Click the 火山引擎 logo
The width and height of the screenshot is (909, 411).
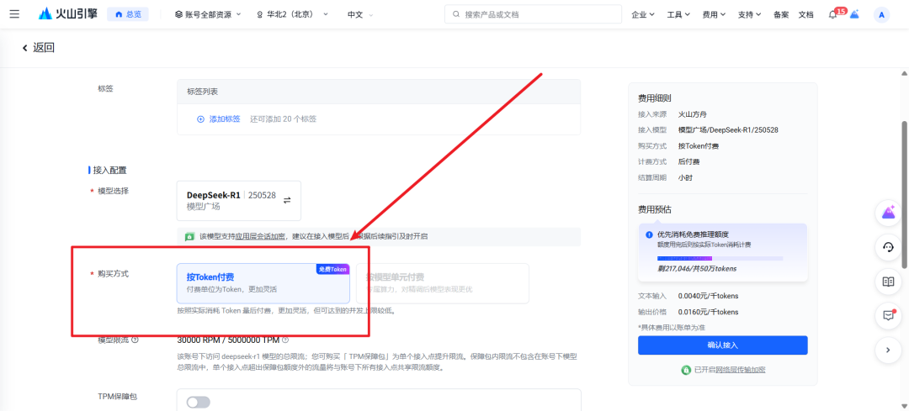point(68,14)
